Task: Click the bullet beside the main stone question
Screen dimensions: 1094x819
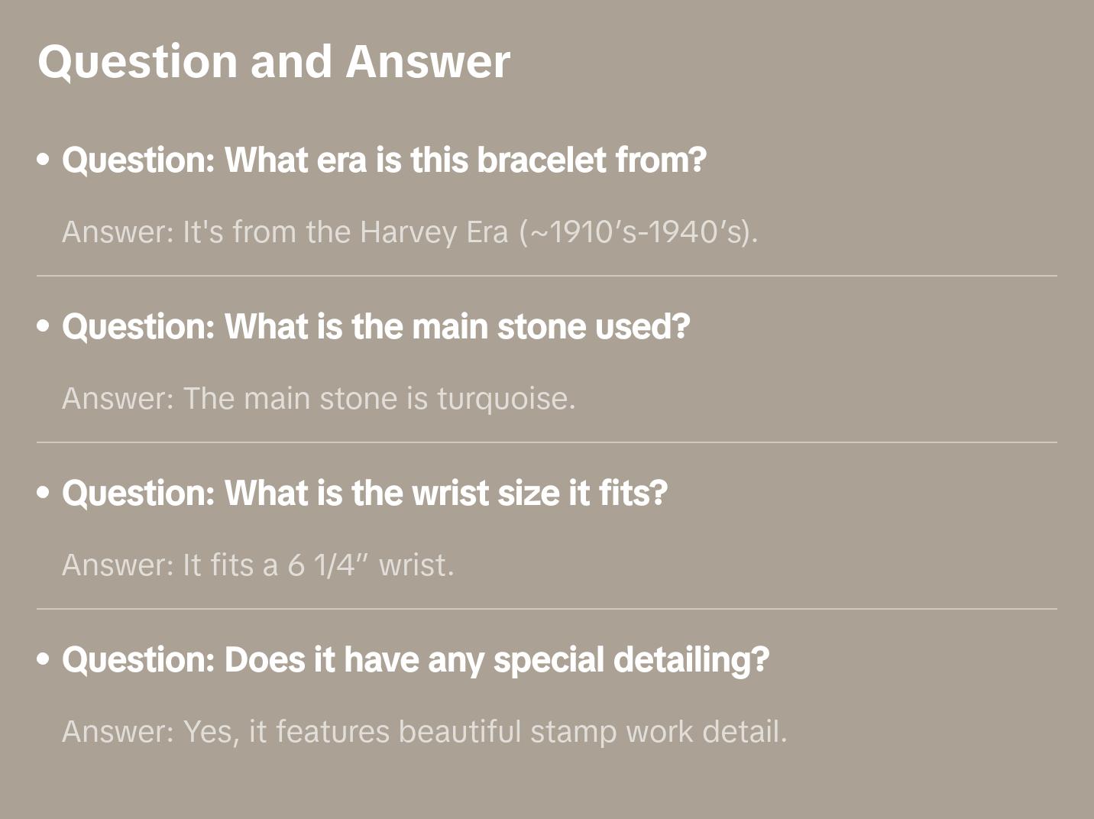Action: pyautogui.click(x=44, y=326)
